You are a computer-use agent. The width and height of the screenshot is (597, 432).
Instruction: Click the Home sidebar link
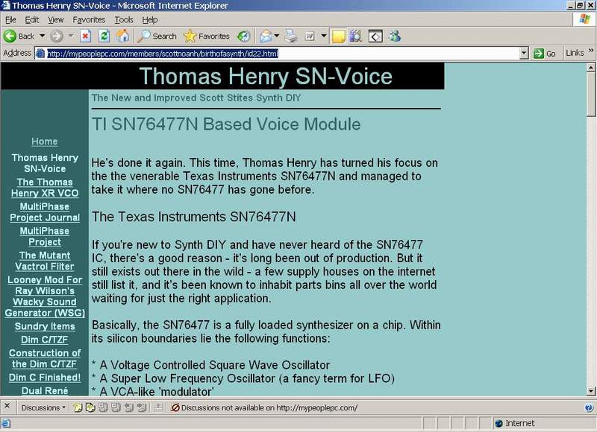[45, 142]
